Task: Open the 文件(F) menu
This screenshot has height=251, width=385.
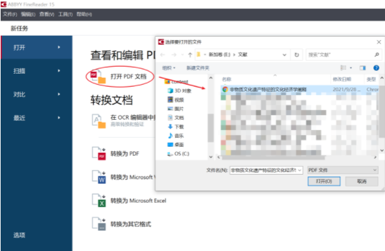Action: pyautogui.click(x=10, y=14)
